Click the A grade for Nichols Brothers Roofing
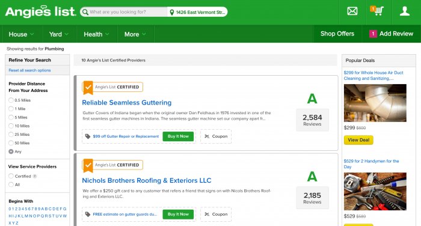 pyautogui.click(x=312, y=177)
